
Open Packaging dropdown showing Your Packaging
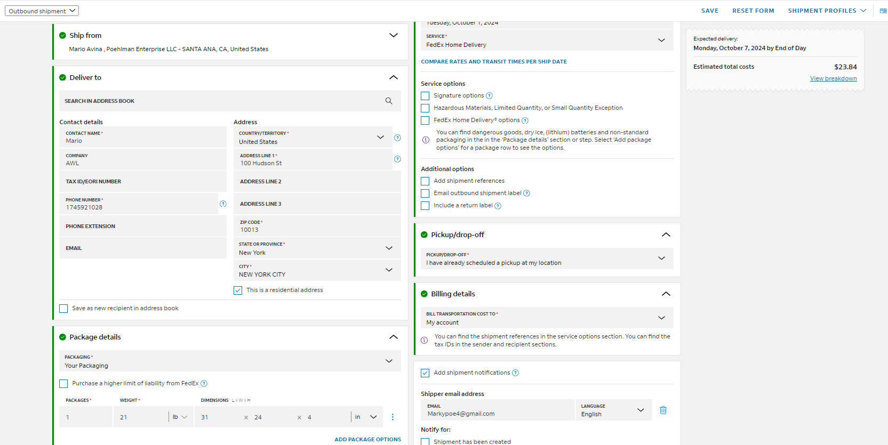point(230,361)
